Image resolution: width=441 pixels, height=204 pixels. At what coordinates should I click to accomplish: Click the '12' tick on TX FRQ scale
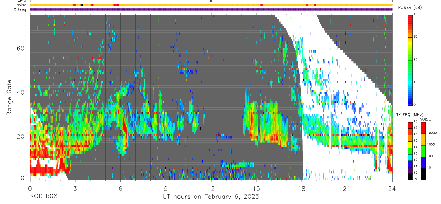point(415,160)
